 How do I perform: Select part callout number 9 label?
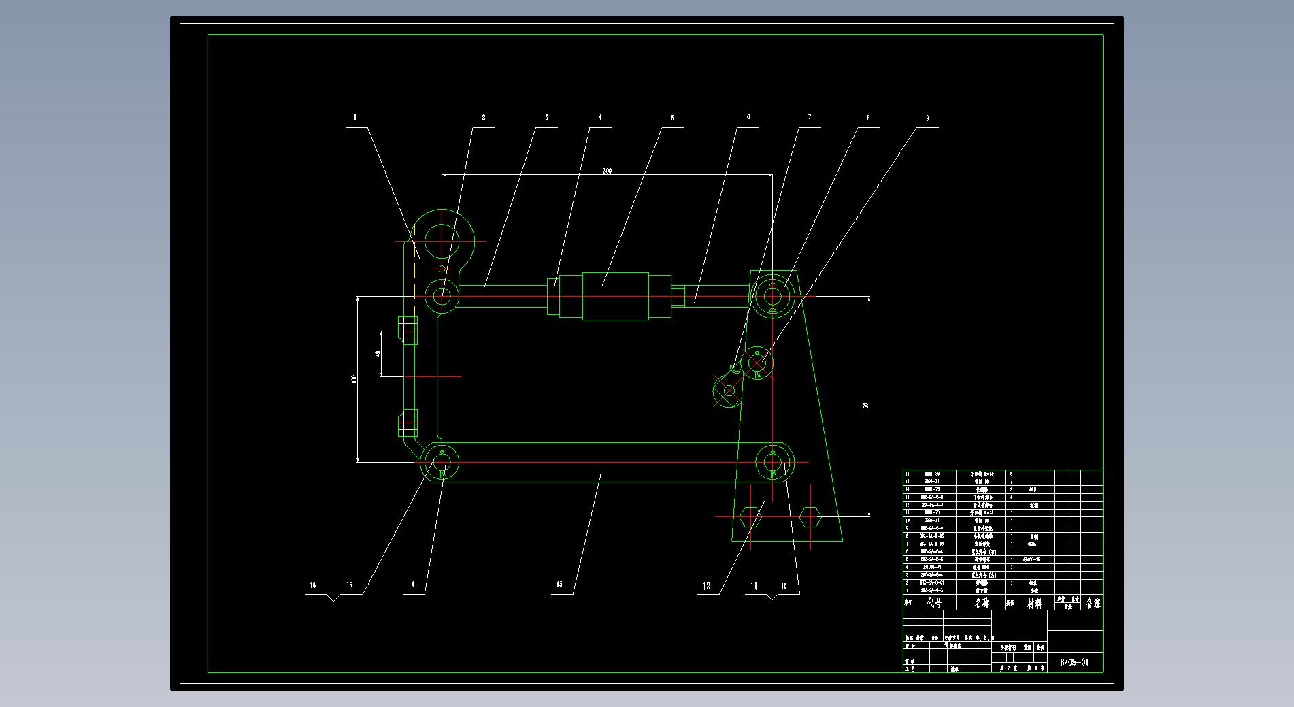click(927, 118)
